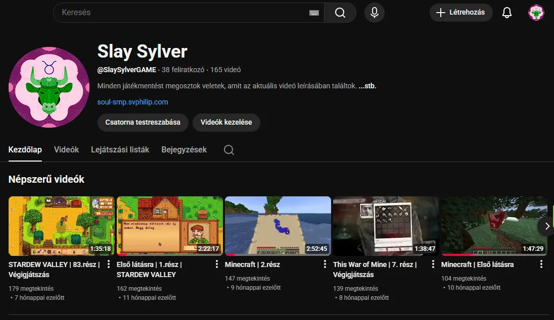Click your account profile avatar
Screen dimensions: 554x320
point(536,13)
